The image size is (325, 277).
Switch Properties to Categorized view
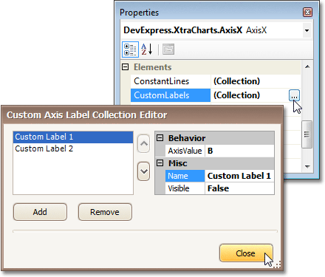click(130, 49)
